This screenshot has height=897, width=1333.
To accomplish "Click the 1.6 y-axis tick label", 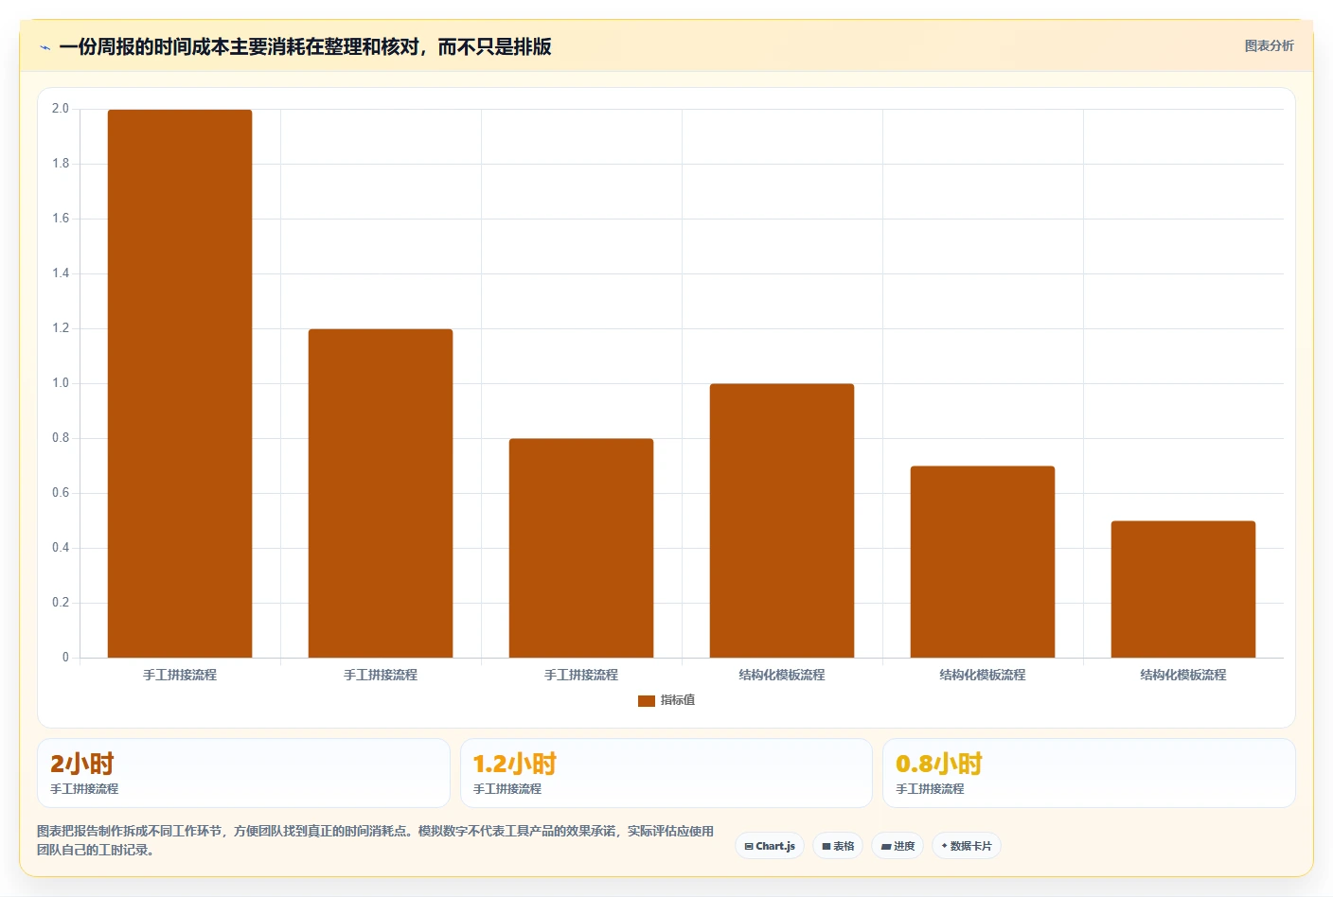I will 61,219.
